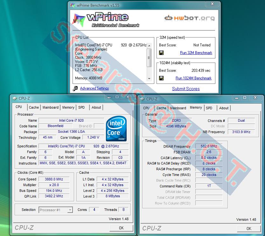
Task: Click the left CPU-Z window title icon
Action: pyautogui.click(x=15, y=98)
